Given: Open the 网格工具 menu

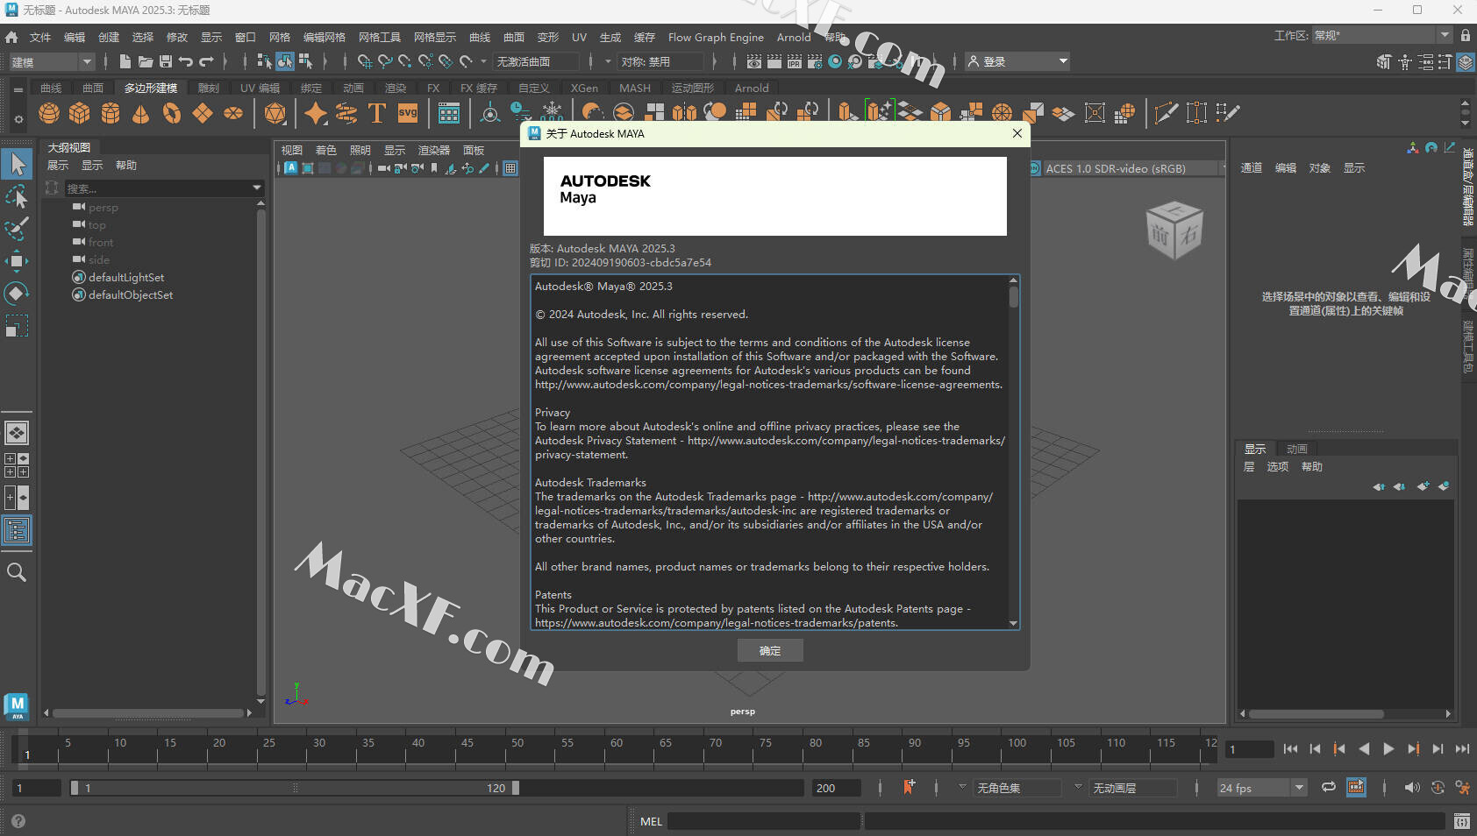Looking at the screenshot, I should click(379, 37).
